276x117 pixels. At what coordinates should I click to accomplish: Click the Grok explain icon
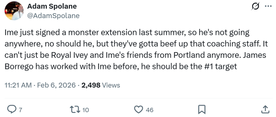tap(254, 6)
